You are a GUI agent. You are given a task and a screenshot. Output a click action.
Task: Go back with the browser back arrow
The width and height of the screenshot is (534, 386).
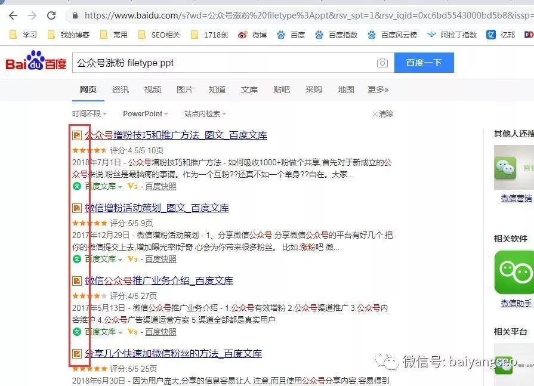click(x=13, y=16)
